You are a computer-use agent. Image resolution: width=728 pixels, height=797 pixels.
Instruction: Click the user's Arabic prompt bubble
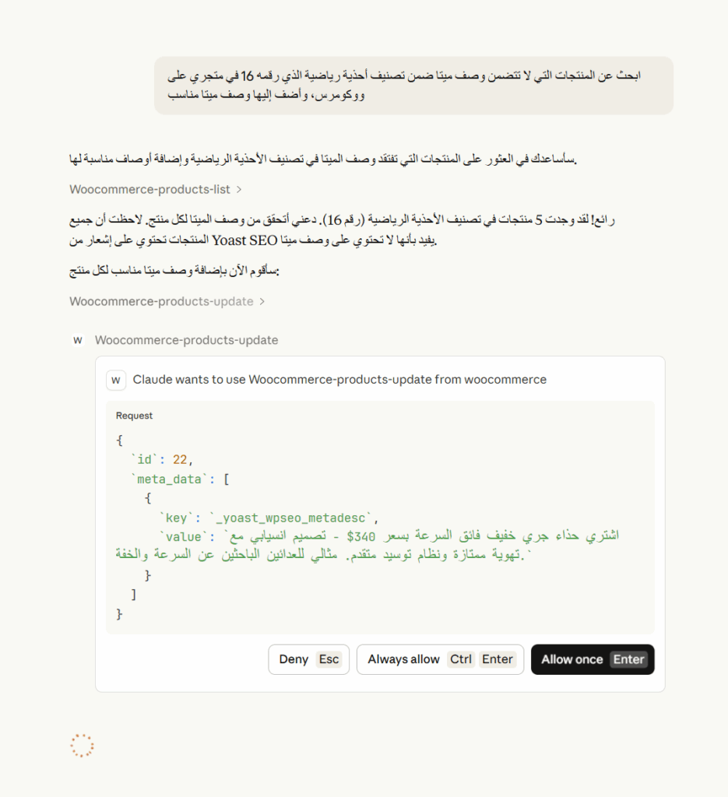(413, 86)
